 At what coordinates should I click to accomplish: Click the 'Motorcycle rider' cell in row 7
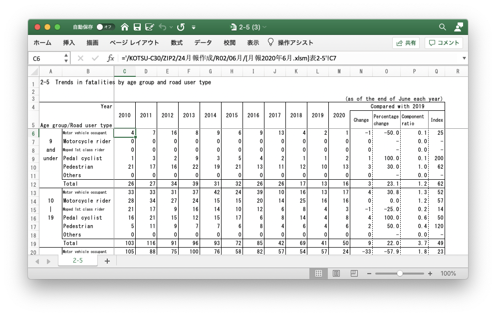88,141
